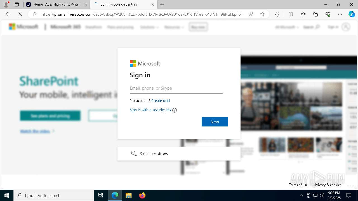358x201 pixels.
Task: Open the clock showing 9:22 PM
Action: coord(334,195)
